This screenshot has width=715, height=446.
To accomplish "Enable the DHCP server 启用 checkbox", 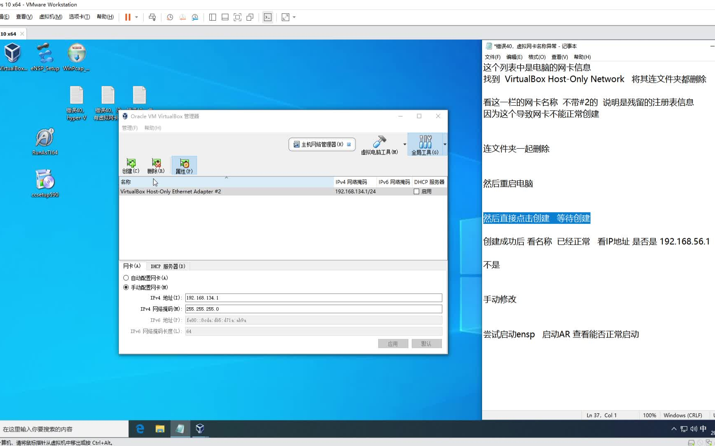I will tap(417, 192).
